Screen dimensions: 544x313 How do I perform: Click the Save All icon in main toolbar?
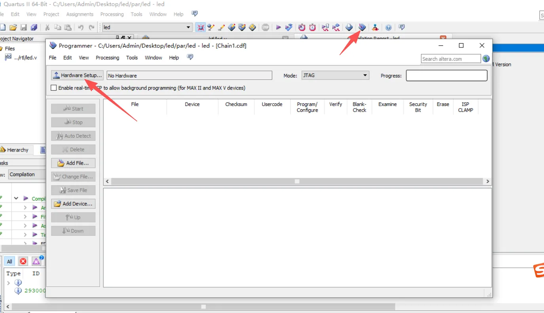[x=34, y=27]
